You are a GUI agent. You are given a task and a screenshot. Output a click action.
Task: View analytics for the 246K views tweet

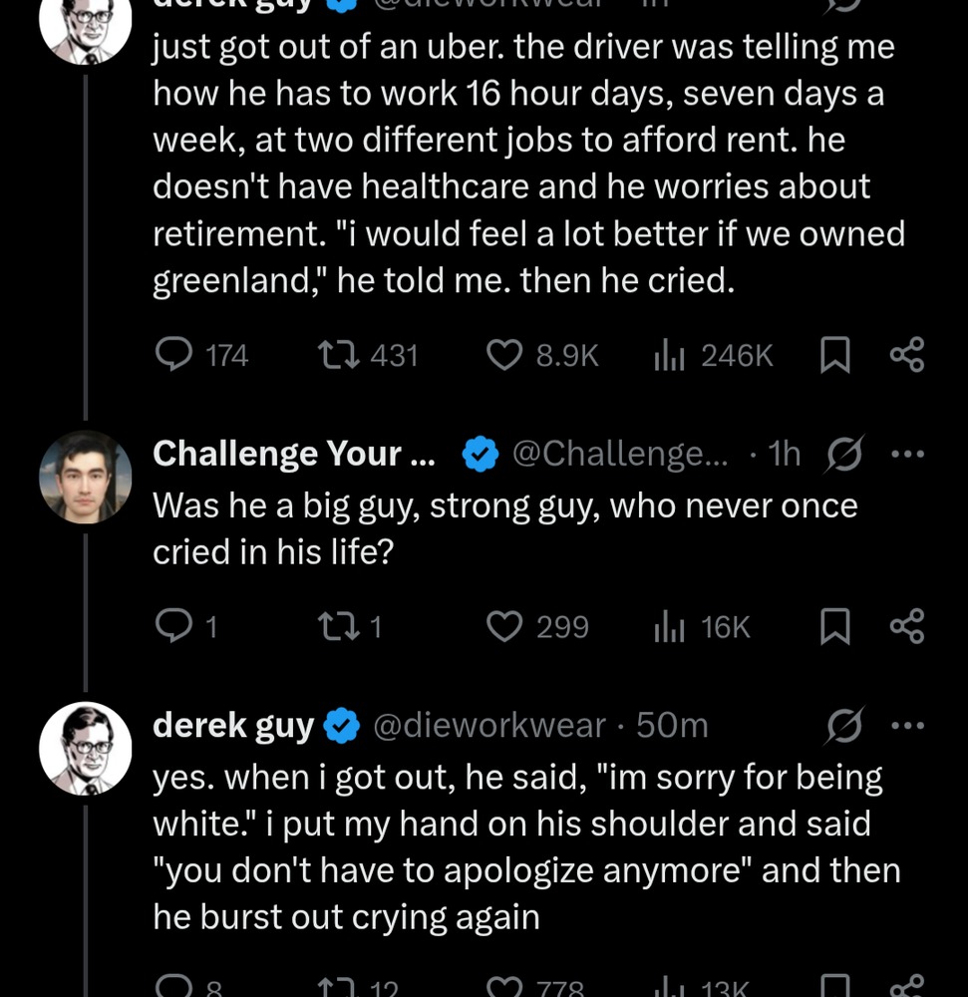(x=668, y=355)
